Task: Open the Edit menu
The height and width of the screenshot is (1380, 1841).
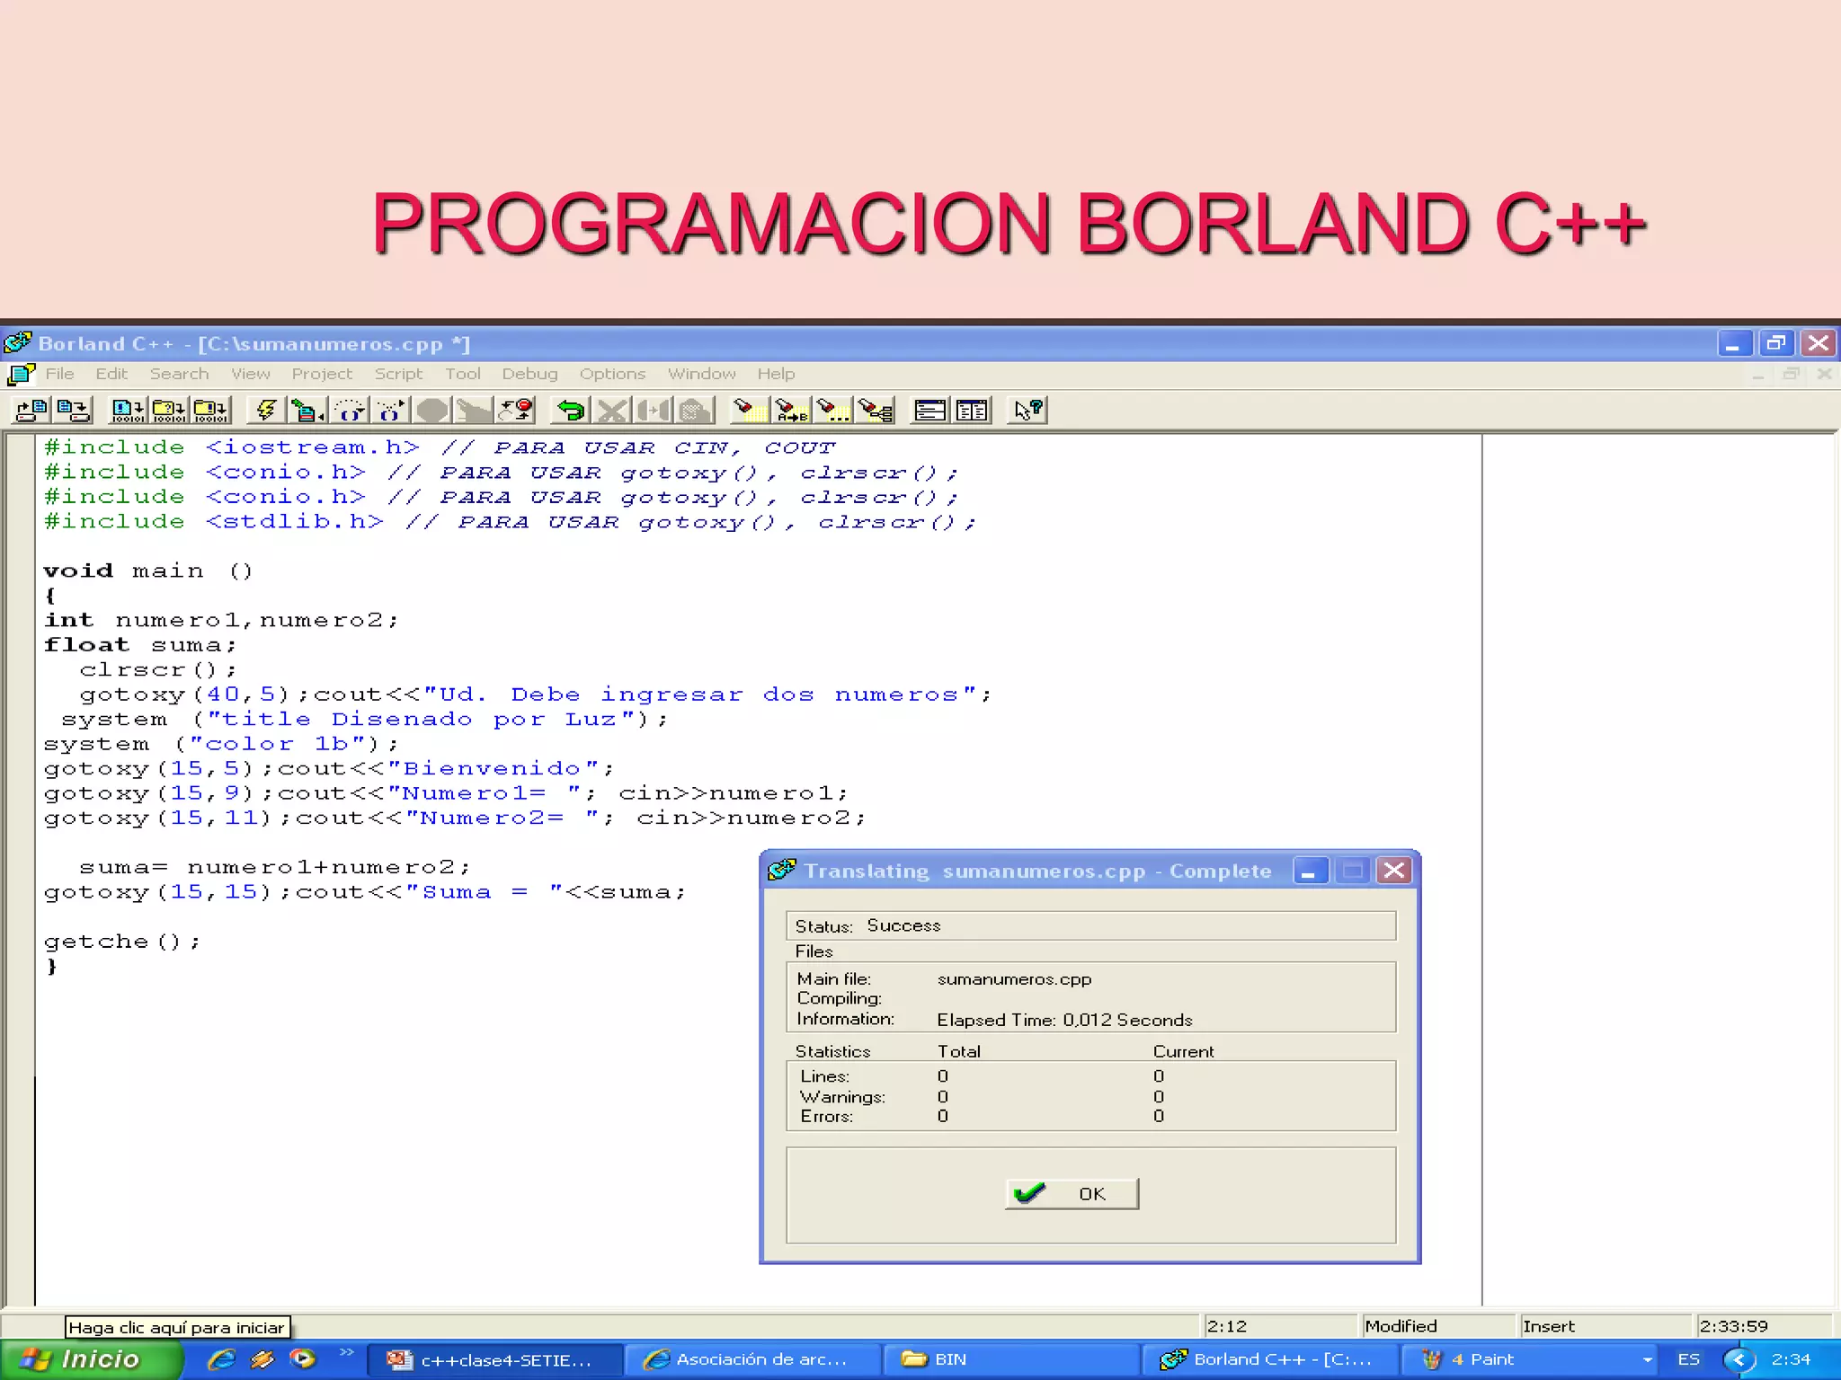Action: pyautogui.click(x=111, y=374)
